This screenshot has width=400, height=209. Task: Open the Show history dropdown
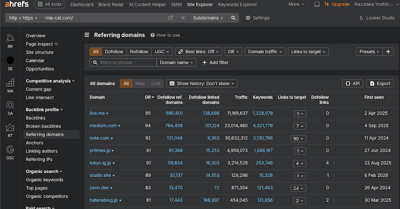pos(201,83)
